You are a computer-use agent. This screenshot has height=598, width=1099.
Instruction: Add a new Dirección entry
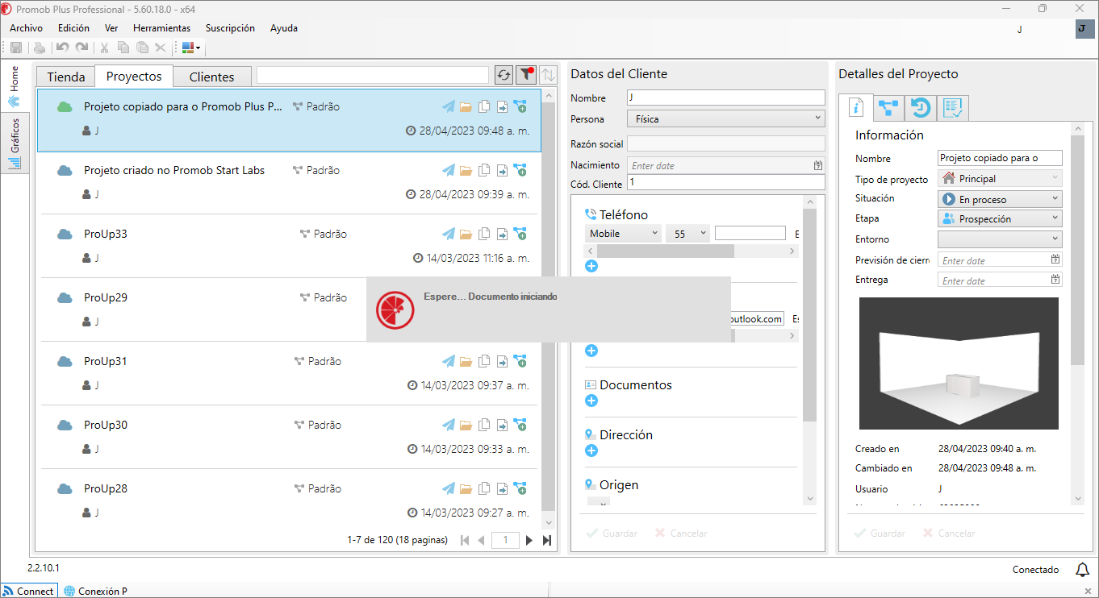(x=591, y=451)
